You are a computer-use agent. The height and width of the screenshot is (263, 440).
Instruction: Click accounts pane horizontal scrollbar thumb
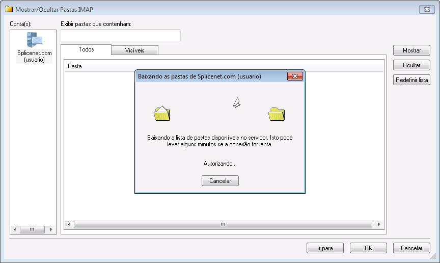[x=32, y=229]
